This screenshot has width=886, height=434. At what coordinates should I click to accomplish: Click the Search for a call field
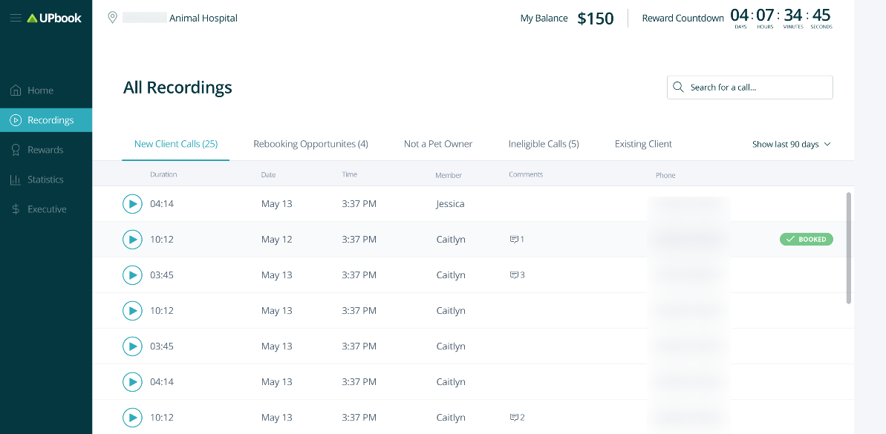pyautogui.click(x=758, y=88)
